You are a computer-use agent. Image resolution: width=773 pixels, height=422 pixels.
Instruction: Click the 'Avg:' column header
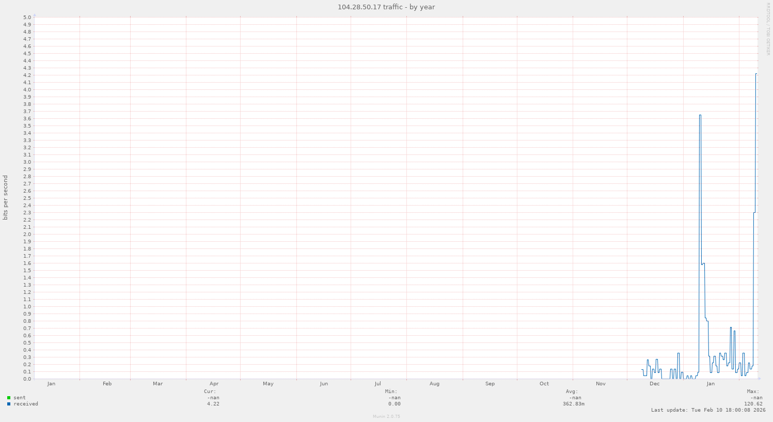pyautogui.click(x=572, y=392)
